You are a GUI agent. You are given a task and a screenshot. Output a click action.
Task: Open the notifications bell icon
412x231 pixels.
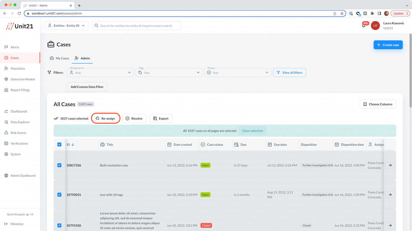[x=364, y=26]
